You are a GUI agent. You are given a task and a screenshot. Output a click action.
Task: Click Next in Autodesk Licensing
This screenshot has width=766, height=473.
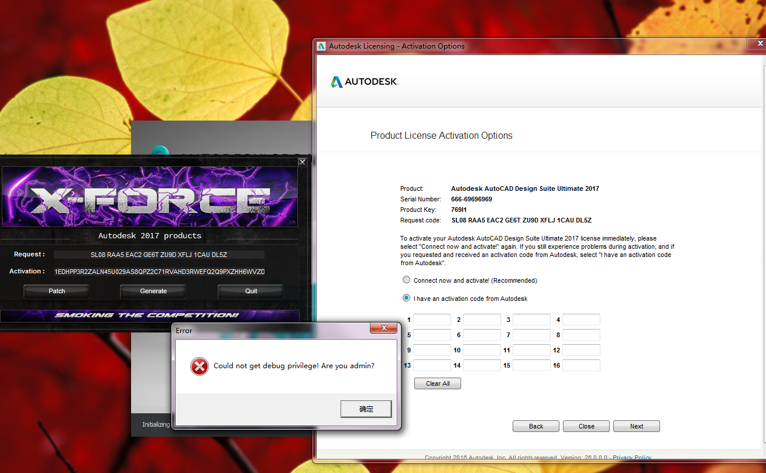click(x=637, y=426)
